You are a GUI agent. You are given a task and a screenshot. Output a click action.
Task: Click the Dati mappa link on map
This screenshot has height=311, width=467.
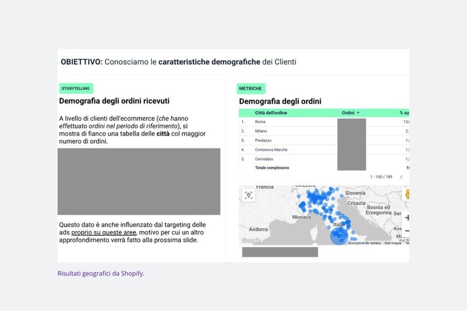(392, 243)
